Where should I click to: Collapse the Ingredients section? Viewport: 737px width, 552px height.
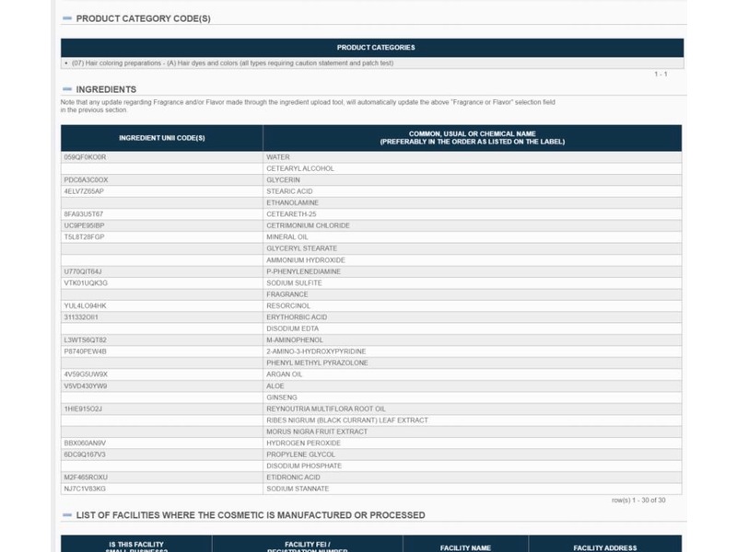[67, 89]
